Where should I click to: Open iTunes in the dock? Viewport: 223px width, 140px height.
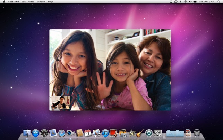pos(105,133)
